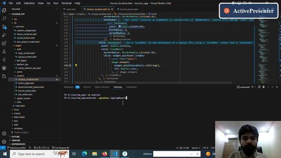Image resolution: width=281 pixels, height=158 pixels.
Task: Open login_screen.dart in the explorer
Action: 26,53
